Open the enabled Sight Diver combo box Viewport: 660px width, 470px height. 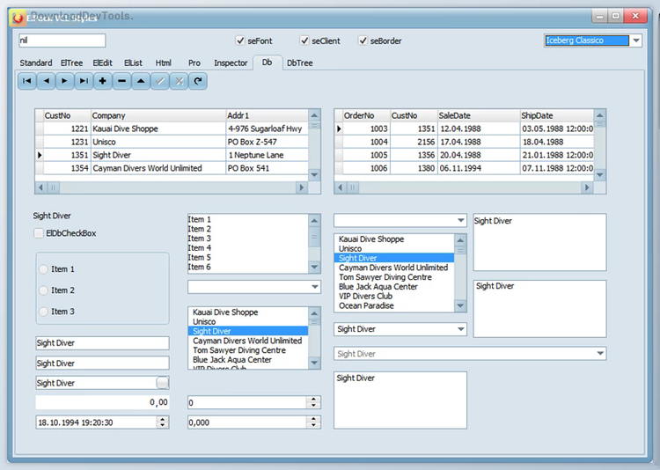pyautogui.click(x=461, y=329)
